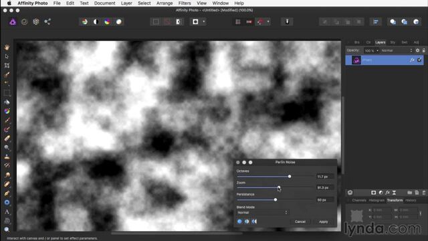Switch to the Photo persona icon
The height and width of the screenshot is (241, 428).
click(x=13, y=22)
